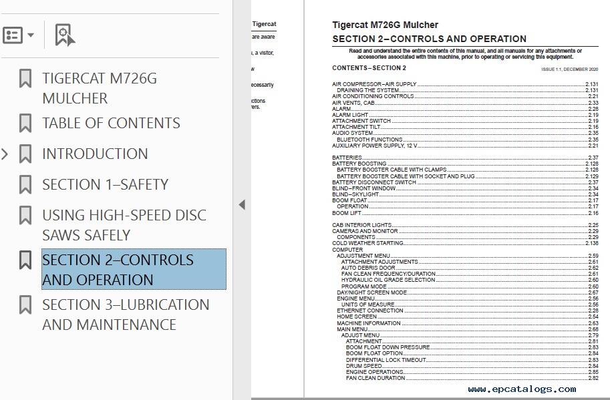Open the BATTERY BOOSTING entry
Image resolution: width=610 pixels, height=400 pixels.
click(465, 164)
